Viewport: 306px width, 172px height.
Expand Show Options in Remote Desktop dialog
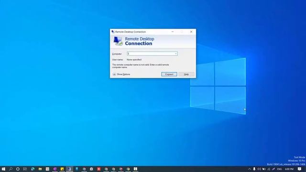click(121, 75)
